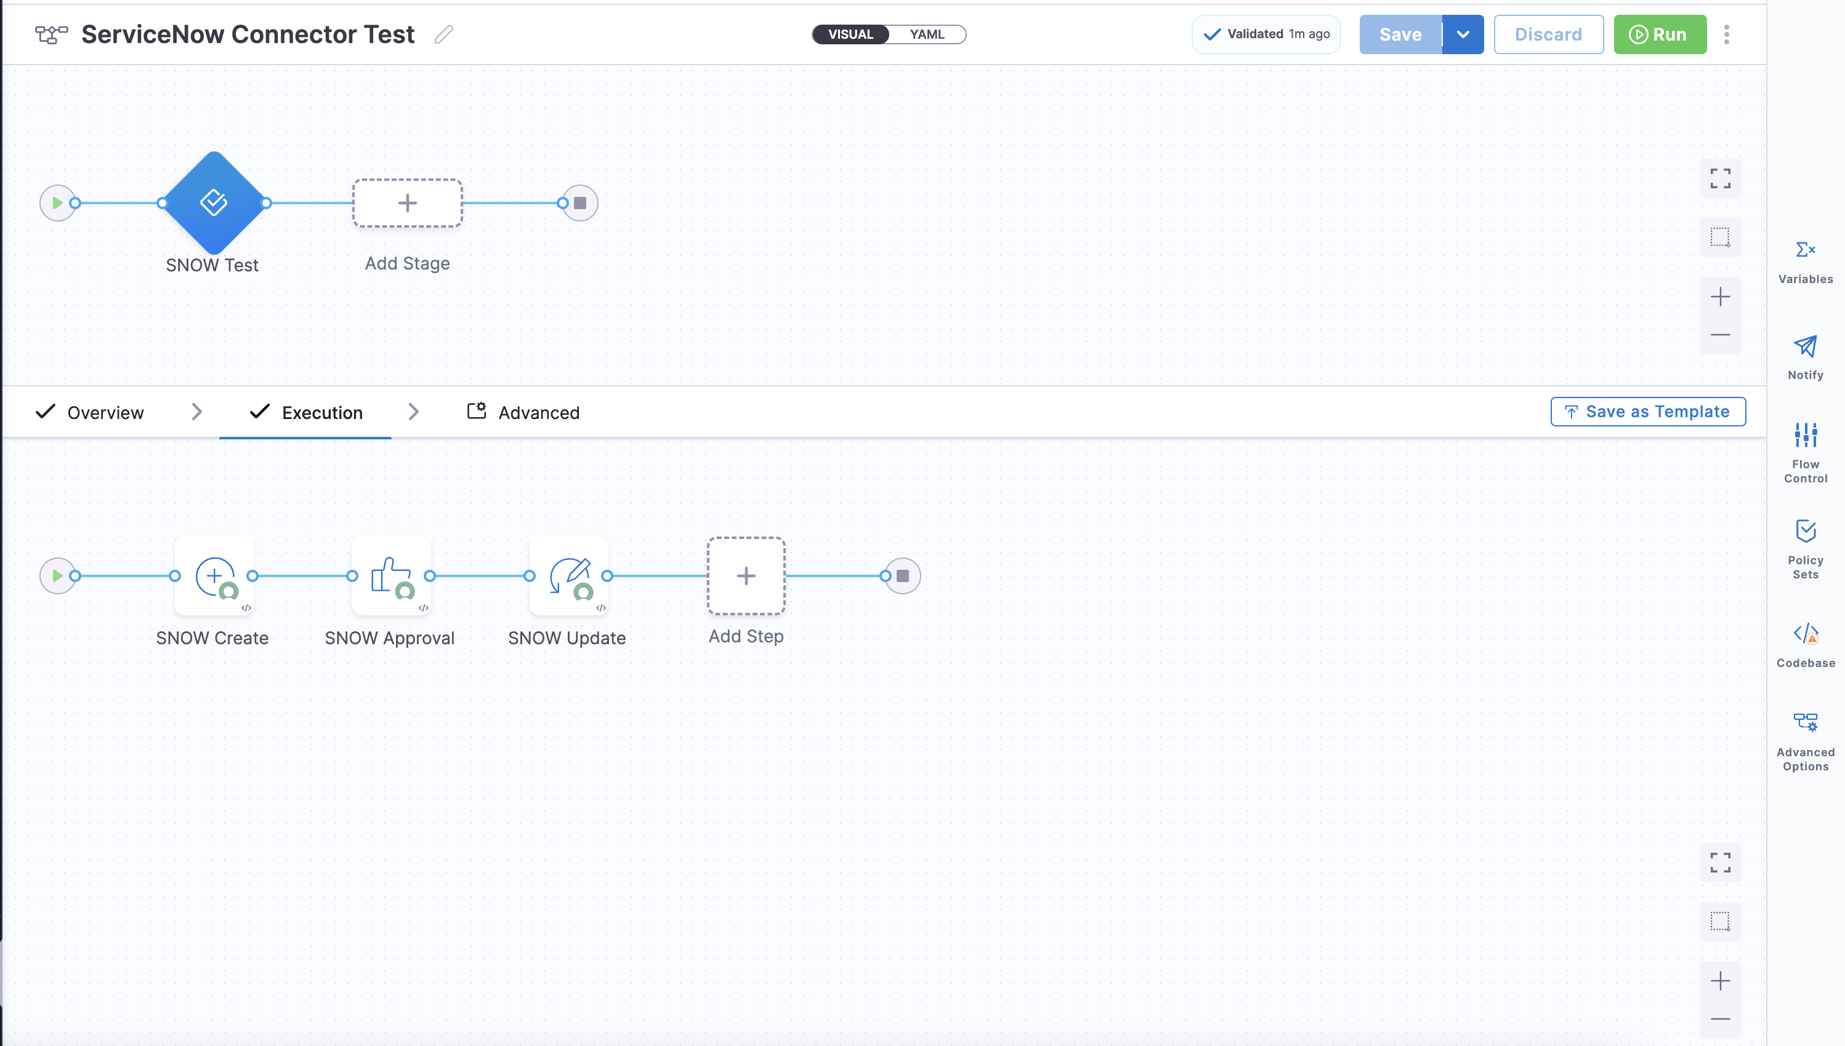The image size is (1845, 1046).
Task: Open Policy Sets panel
Action: coord(1805,532)
